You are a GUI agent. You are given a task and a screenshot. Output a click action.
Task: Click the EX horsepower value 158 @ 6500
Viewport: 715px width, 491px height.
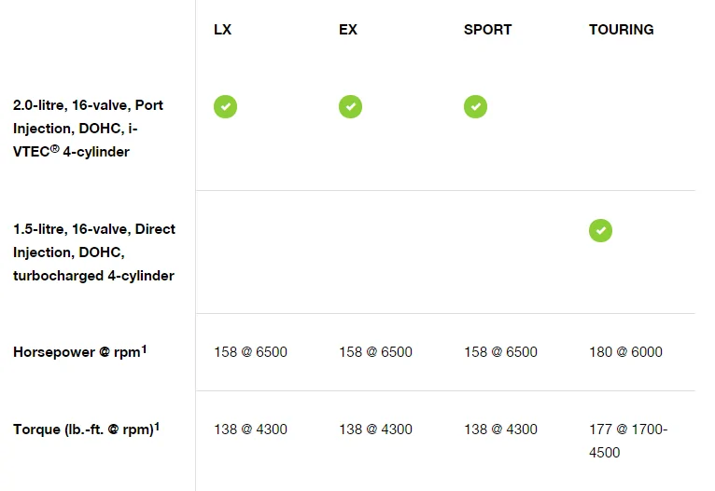pyautogui.click(x=375, y=352)
